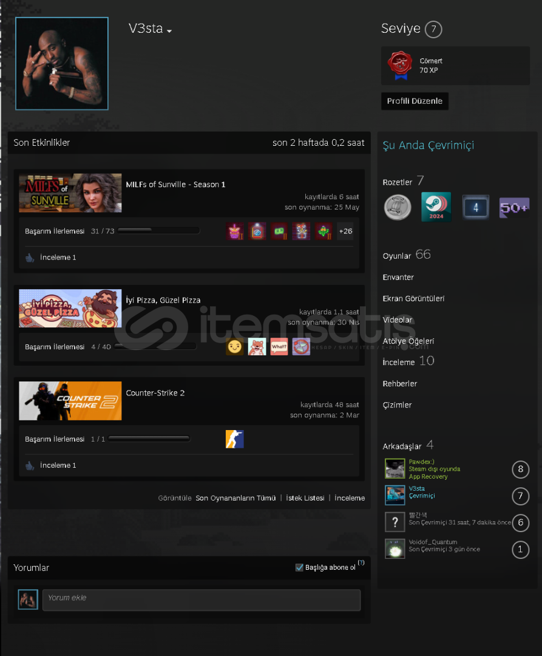Screen dimensions: 542x656
Task: Open İnceleme reviews in the sidebar
Action: (399, 362)
